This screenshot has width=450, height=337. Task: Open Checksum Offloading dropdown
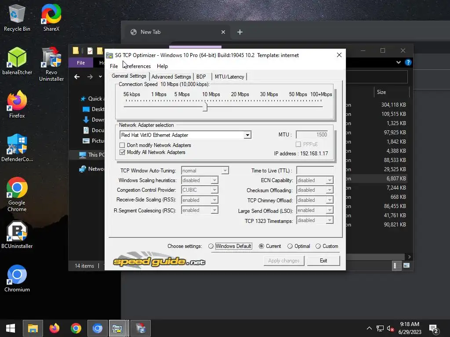330,190
